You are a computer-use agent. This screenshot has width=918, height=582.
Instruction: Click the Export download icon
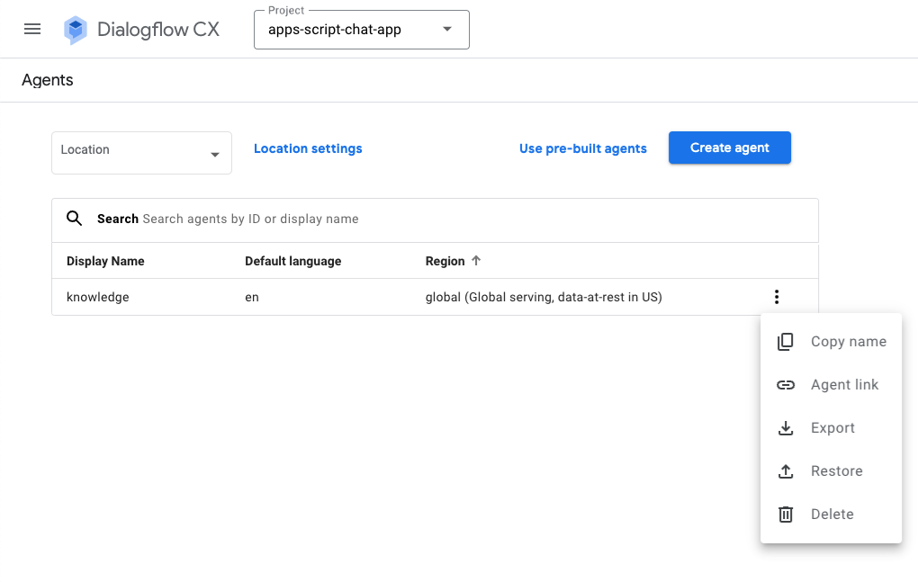[x=786, y=428]
